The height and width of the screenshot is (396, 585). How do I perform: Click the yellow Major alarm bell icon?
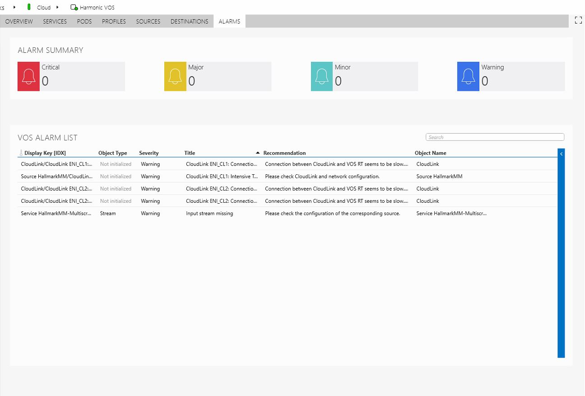(x=175, y=76)
